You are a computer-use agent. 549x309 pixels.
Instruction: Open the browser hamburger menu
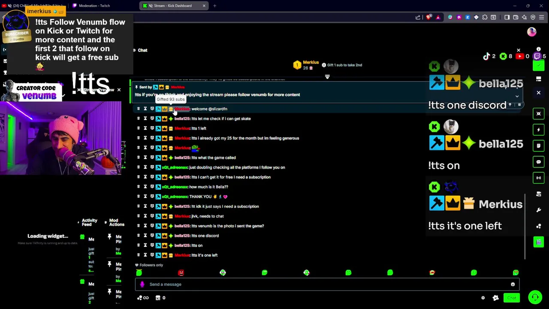point(541,17)
